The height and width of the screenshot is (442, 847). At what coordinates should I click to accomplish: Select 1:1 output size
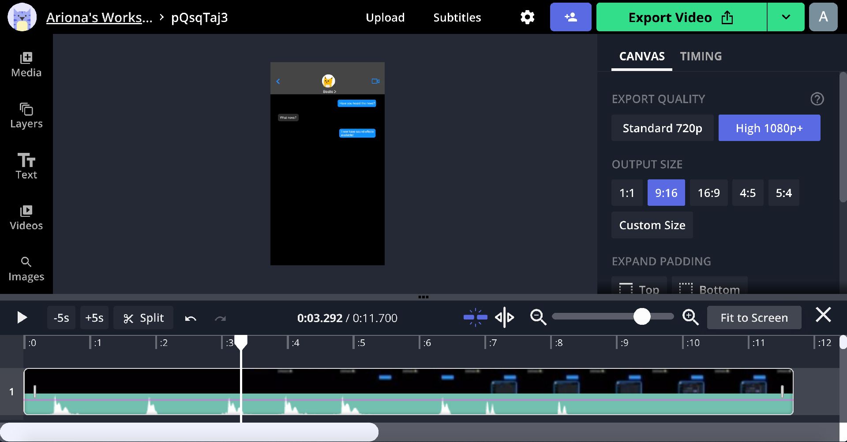626,193
